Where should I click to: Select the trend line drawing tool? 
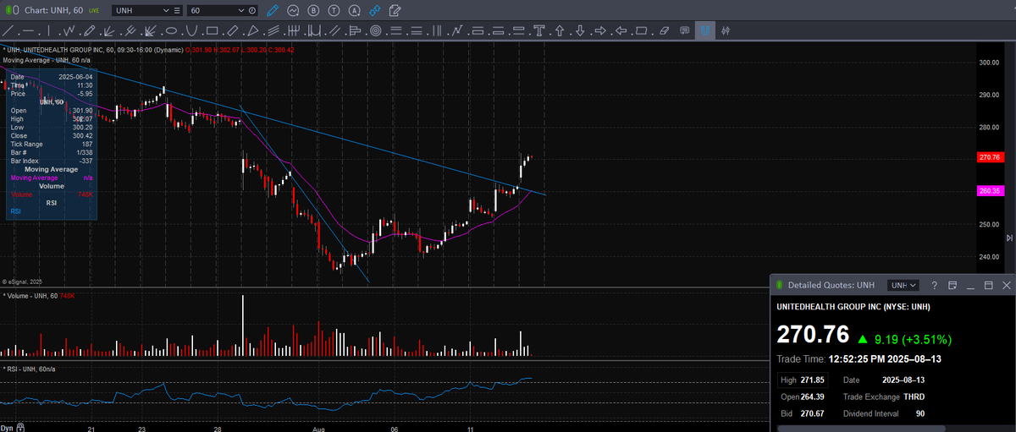pyautogui.click(x=8, y=31)
